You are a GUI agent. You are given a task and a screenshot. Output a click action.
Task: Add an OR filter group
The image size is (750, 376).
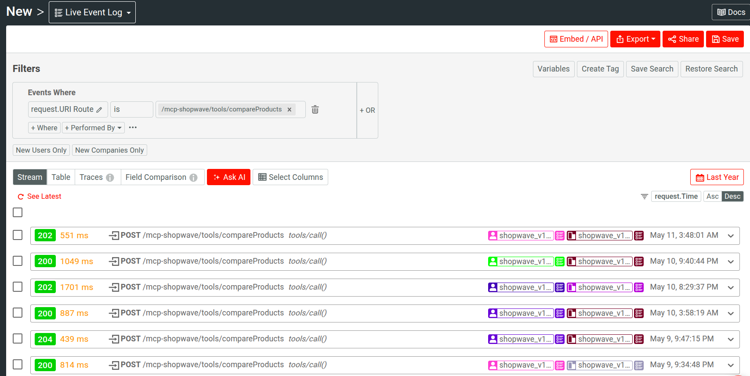[367, 111]
